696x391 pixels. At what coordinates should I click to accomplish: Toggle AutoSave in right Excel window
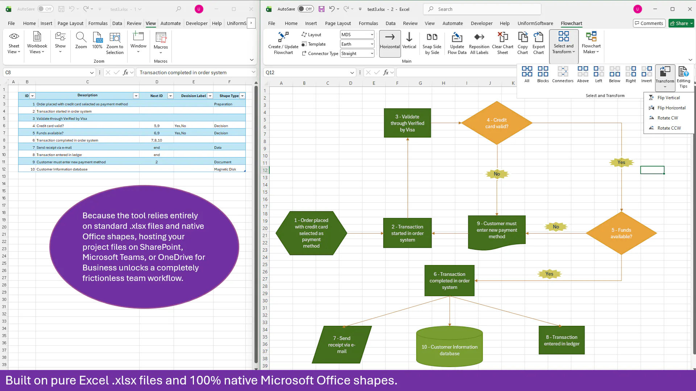click(306, 9)
